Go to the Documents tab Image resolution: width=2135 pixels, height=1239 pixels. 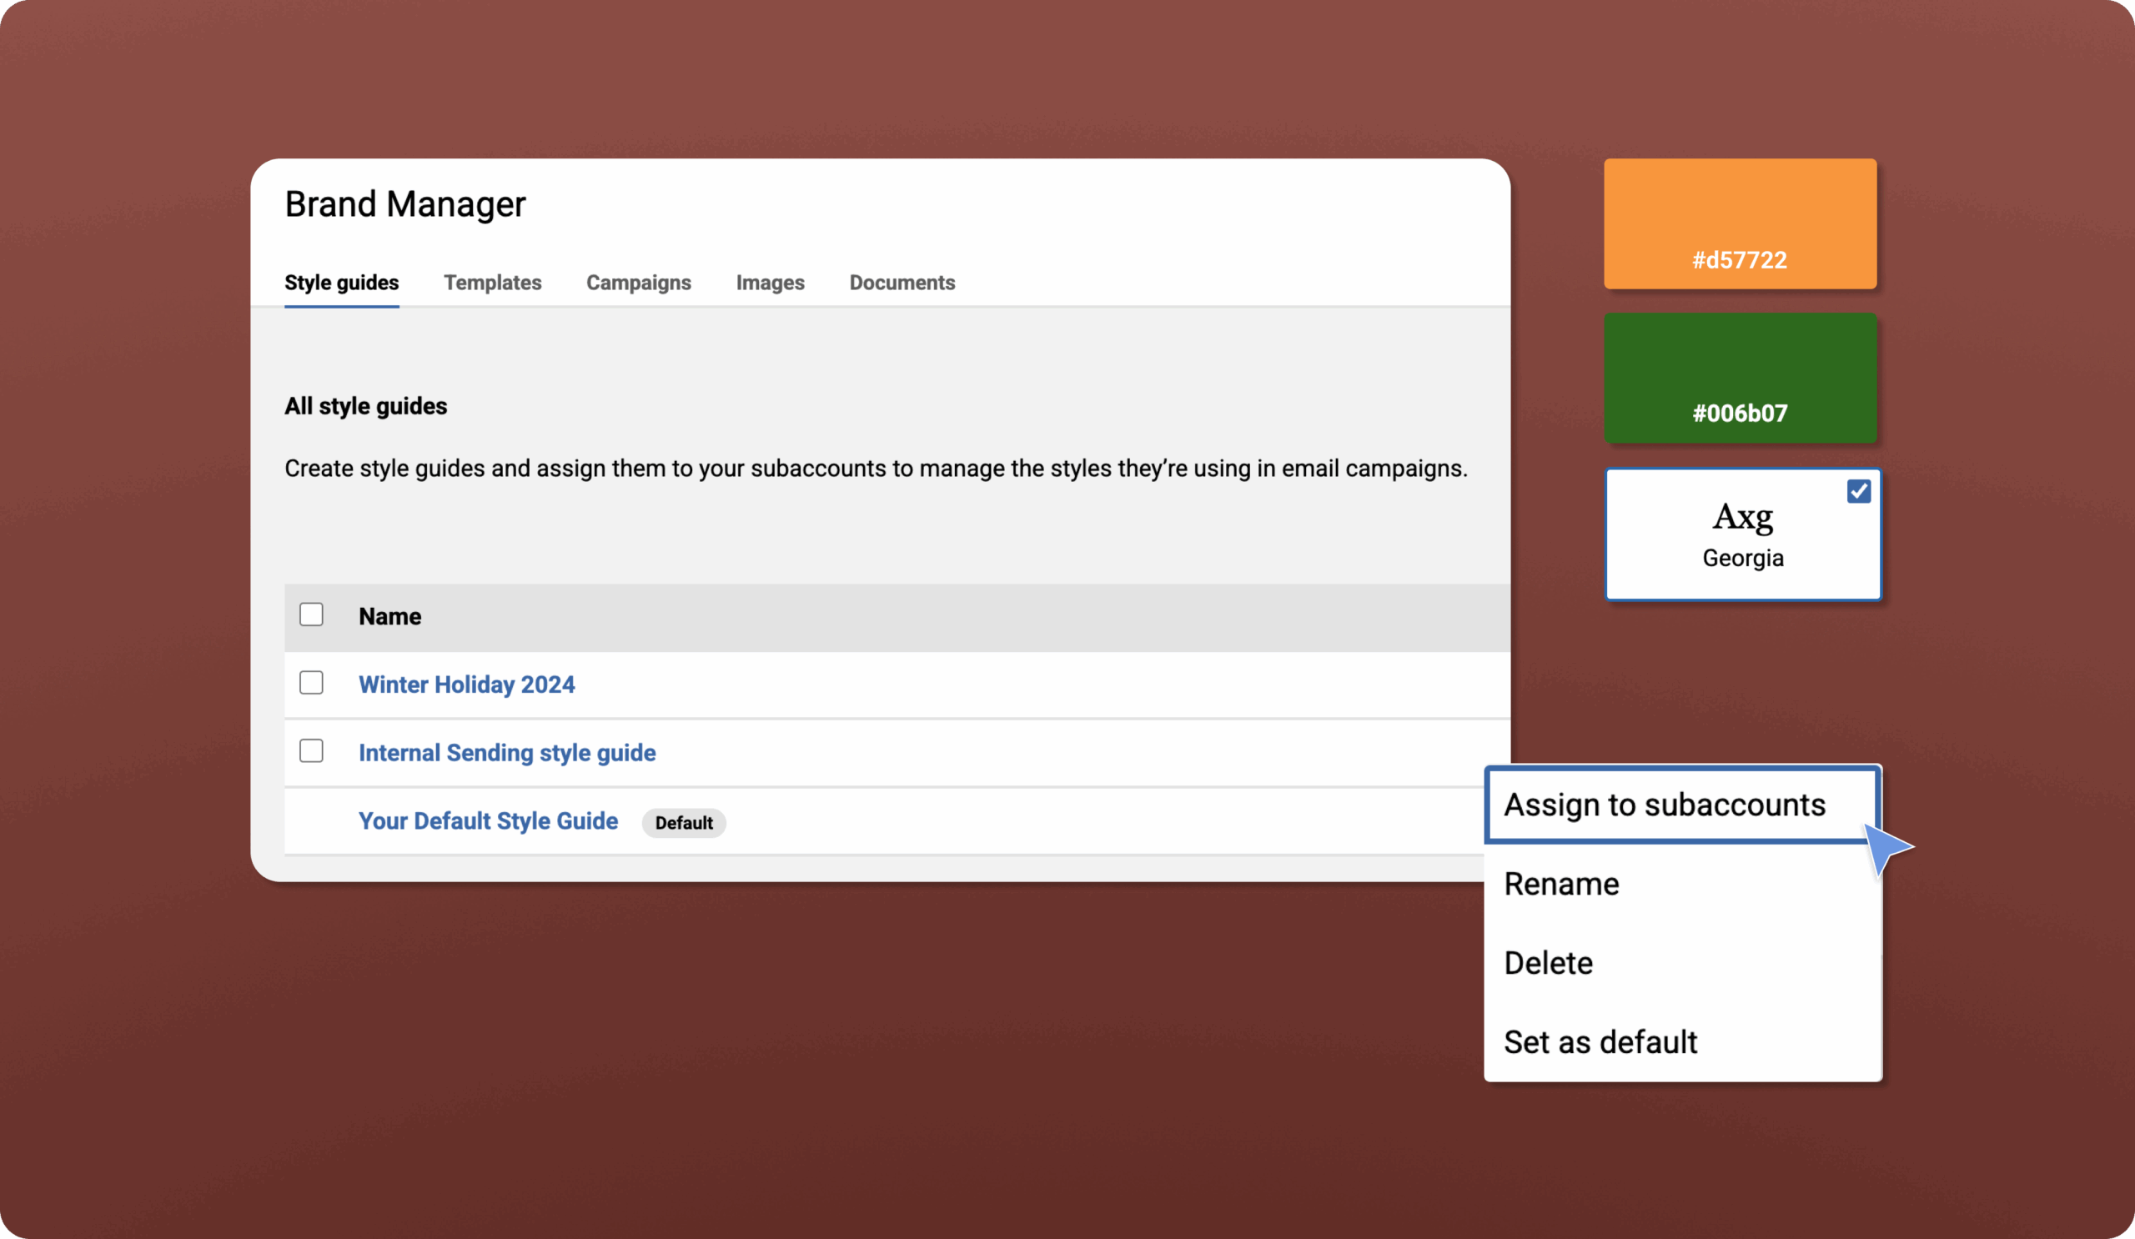tap(902, 282)
